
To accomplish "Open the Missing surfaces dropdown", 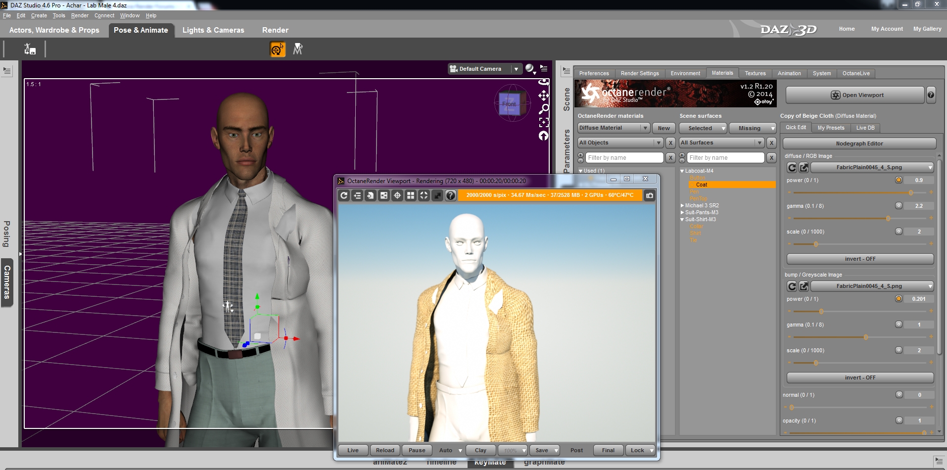I will [x=752, y=128].
